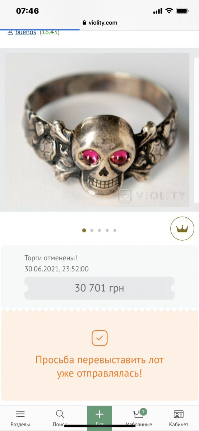The image size is (199, 431).
Task: Select the fourth carousel dot
Action: click(x=107, y=231)
